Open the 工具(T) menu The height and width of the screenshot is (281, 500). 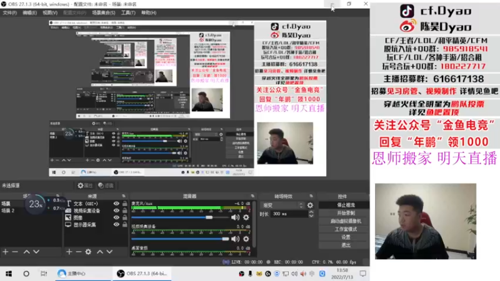tap(128, 12)
